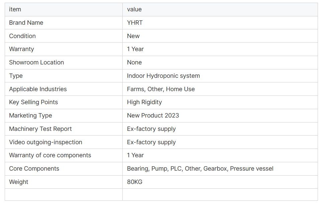Select the Marketing Type label
This screenshot has width=323, height=205.
click(30, 116)
